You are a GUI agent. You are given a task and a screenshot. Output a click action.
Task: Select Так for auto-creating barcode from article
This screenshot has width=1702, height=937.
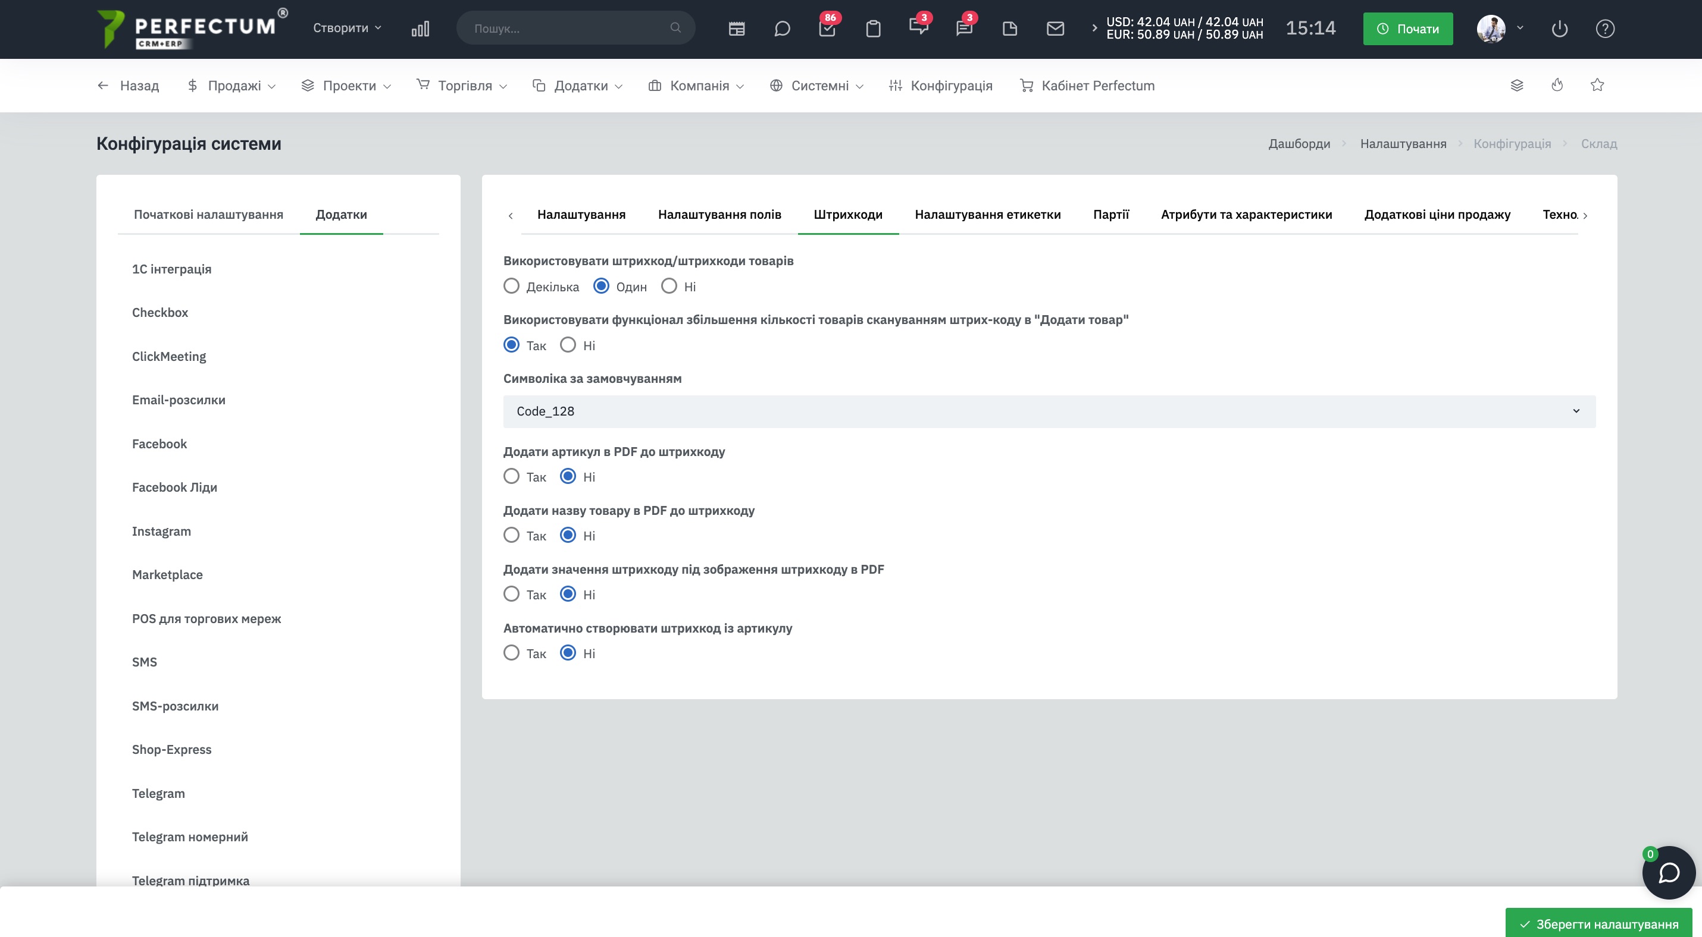(x=511, y=653)
